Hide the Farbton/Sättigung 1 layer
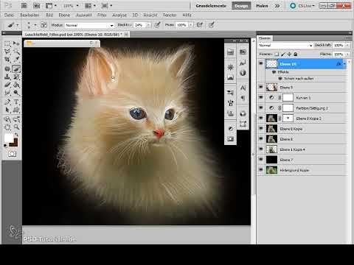This screenshot has width=354, height=265. (261, 107)
